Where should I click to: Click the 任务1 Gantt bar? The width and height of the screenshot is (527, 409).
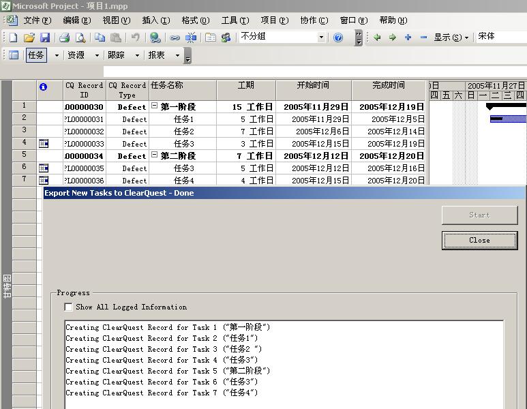(508, 119)
